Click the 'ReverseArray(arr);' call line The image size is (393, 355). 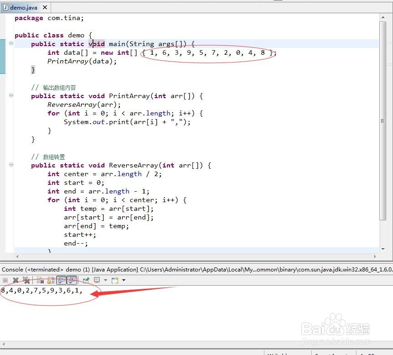84,104
